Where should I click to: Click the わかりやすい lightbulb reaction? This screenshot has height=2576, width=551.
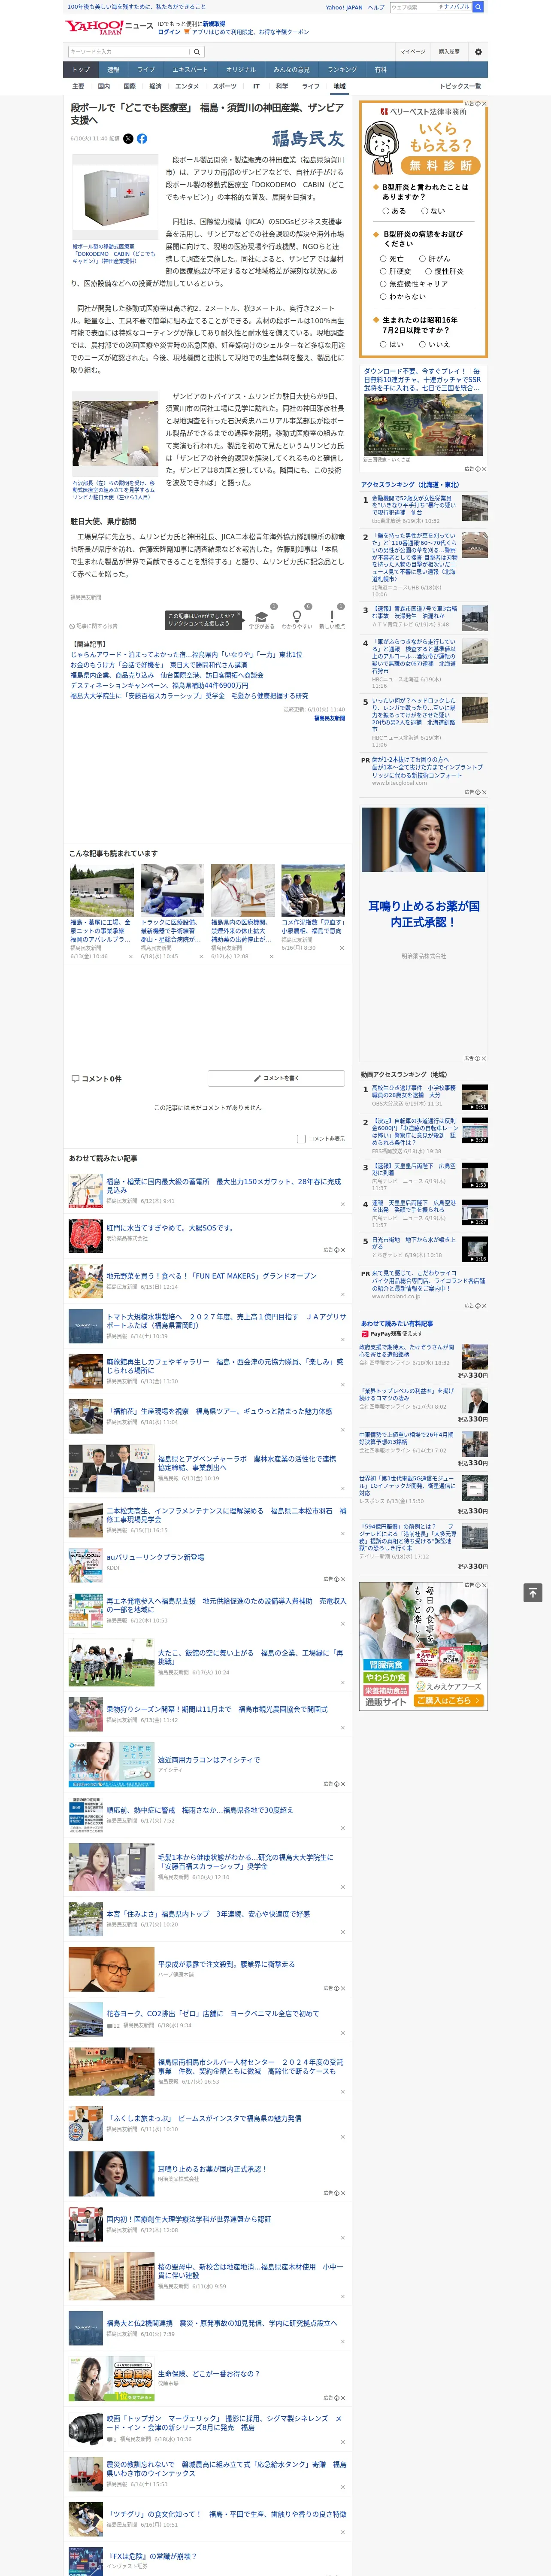[297, 618]
